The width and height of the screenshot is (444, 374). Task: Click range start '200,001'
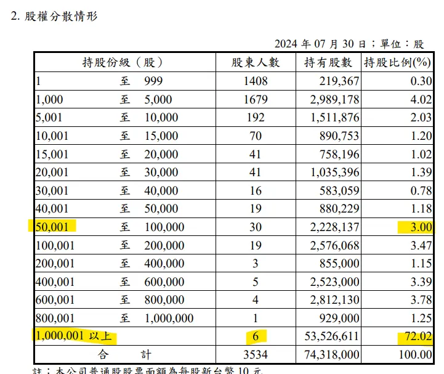click(x=55, y=264)
